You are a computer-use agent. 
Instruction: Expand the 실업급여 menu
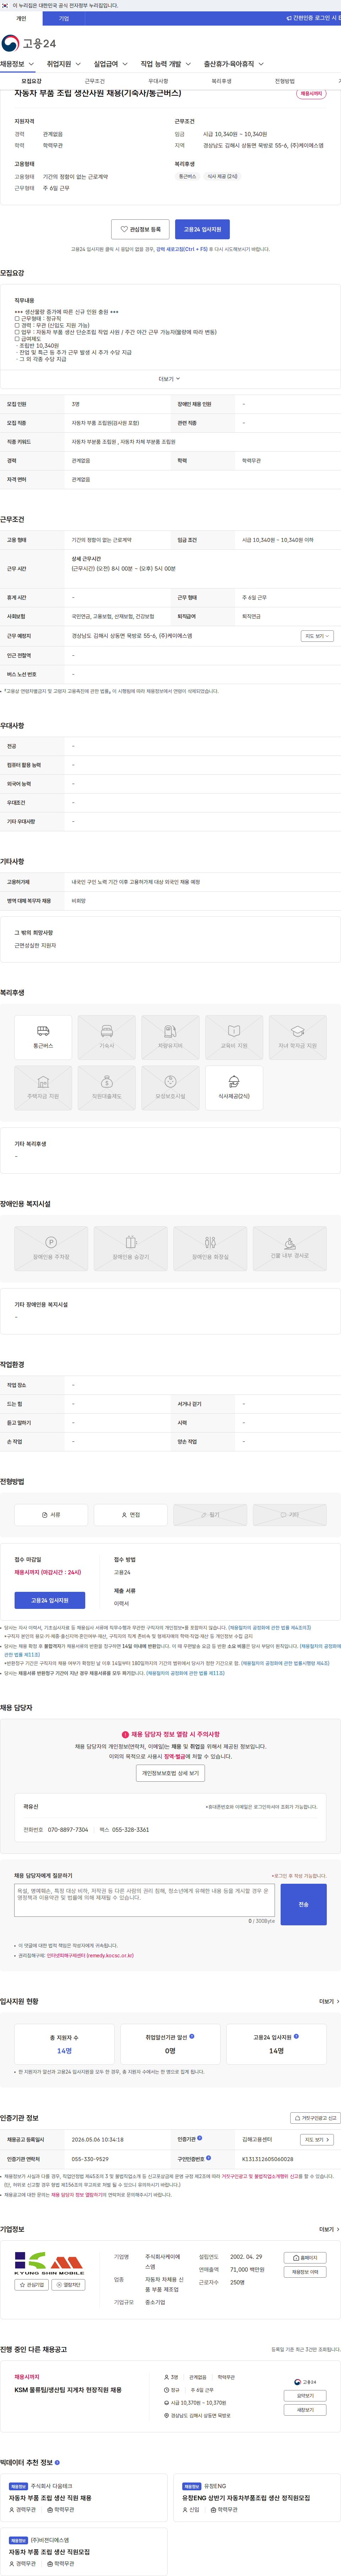point(111,64)
